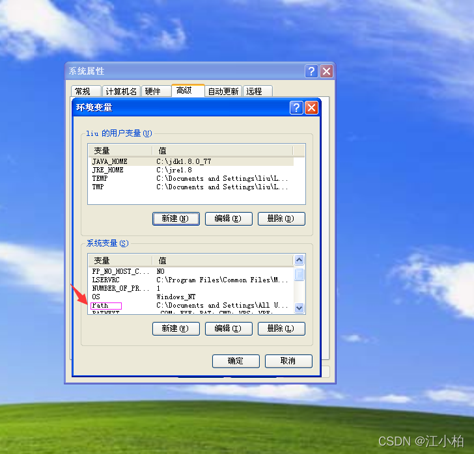Screen dimensions: 474x454
Task: Open the 自动更新 tab
Action: [223, 91]
